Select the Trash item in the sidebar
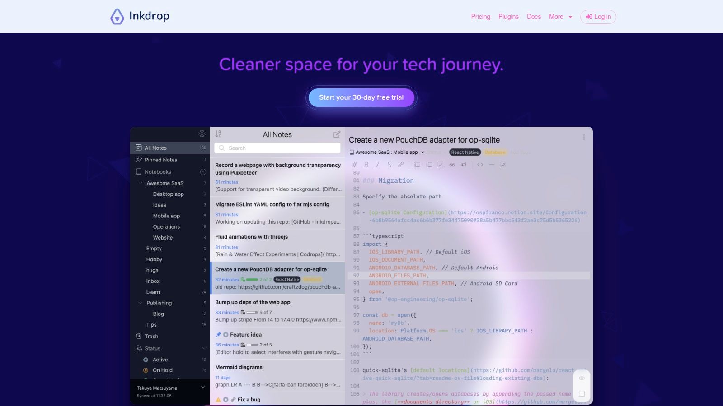This screenshot has width=723, height=406. [170, 337]
